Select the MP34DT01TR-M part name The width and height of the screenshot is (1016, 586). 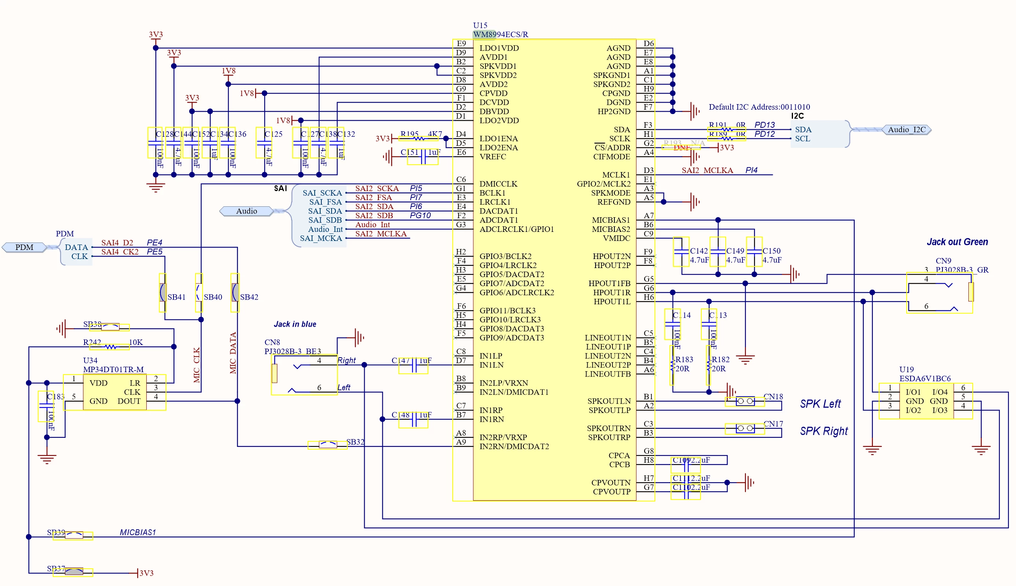click(113, 369)
